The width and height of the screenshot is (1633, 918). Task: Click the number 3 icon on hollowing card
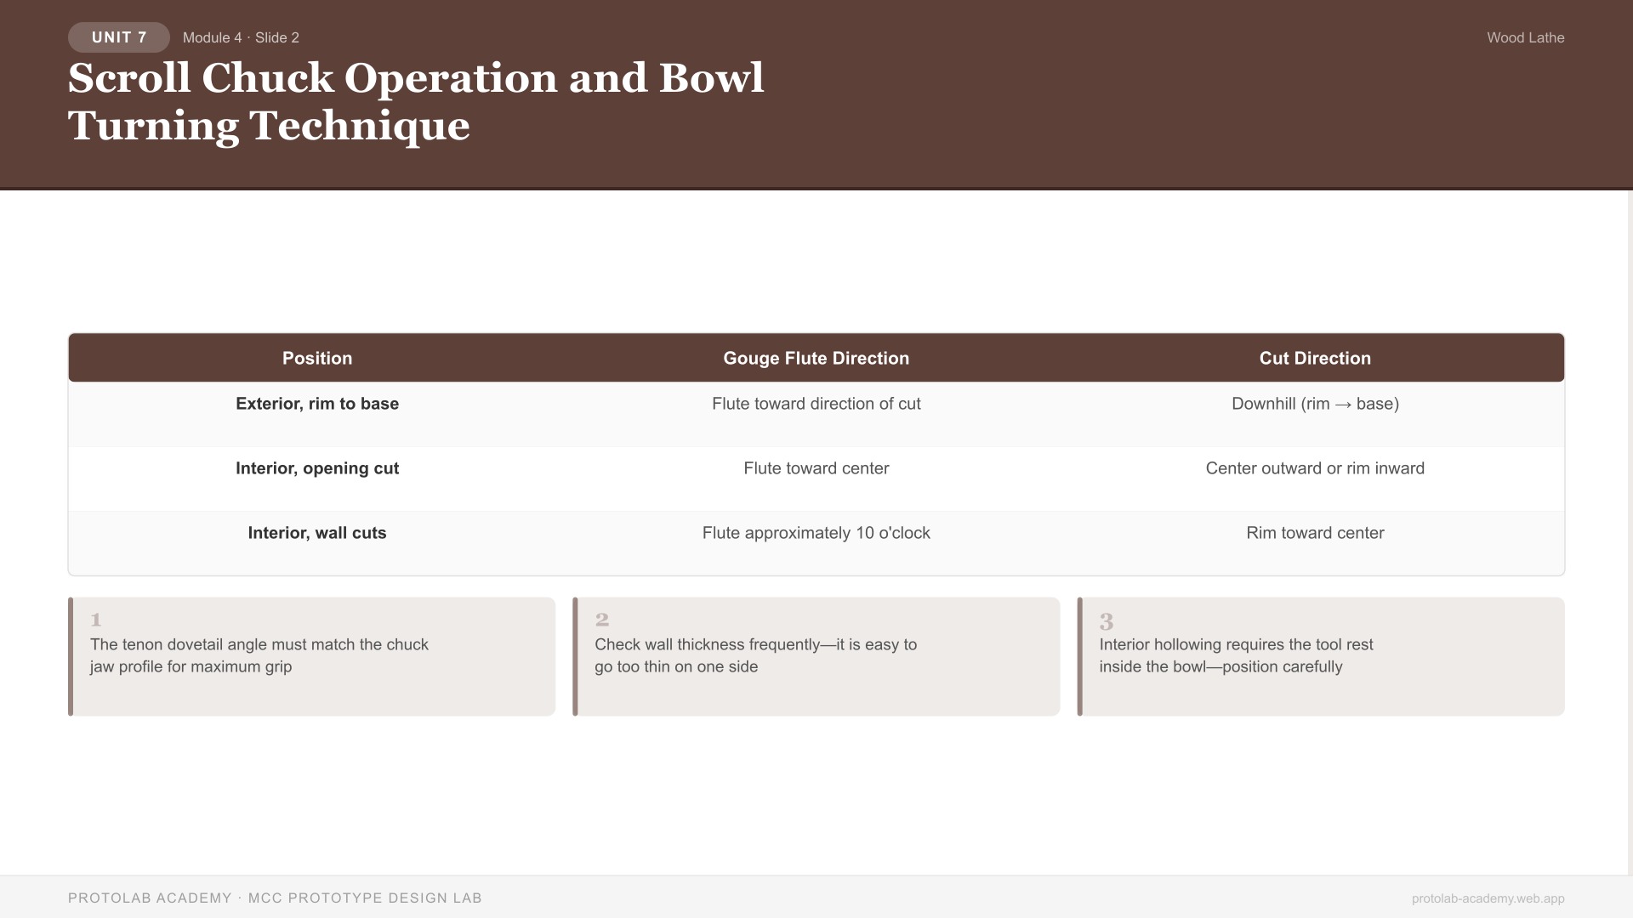pos(1107,621)
